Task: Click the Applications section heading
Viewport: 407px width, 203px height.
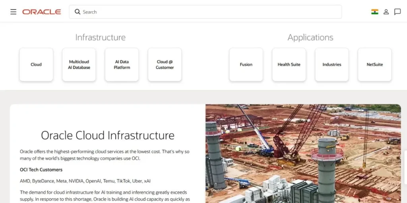Action: (x=310, y=38)
